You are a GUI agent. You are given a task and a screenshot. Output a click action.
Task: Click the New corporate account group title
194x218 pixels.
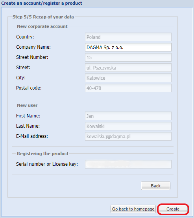(42, 26)
